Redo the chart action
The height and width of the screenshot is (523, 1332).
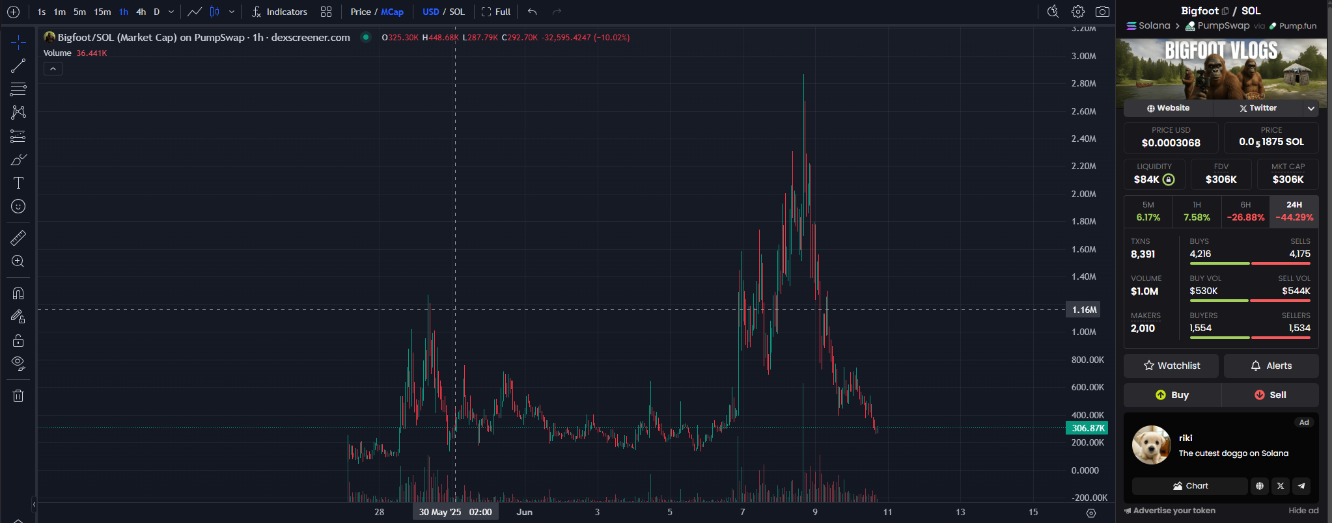(x=557, y=12)
